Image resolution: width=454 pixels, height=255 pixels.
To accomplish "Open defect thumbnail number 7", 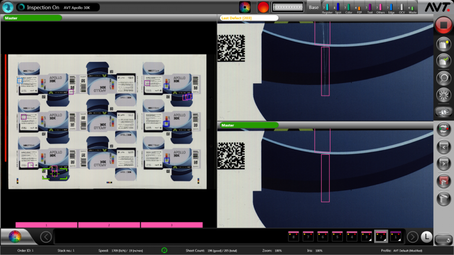I will 308,237.
